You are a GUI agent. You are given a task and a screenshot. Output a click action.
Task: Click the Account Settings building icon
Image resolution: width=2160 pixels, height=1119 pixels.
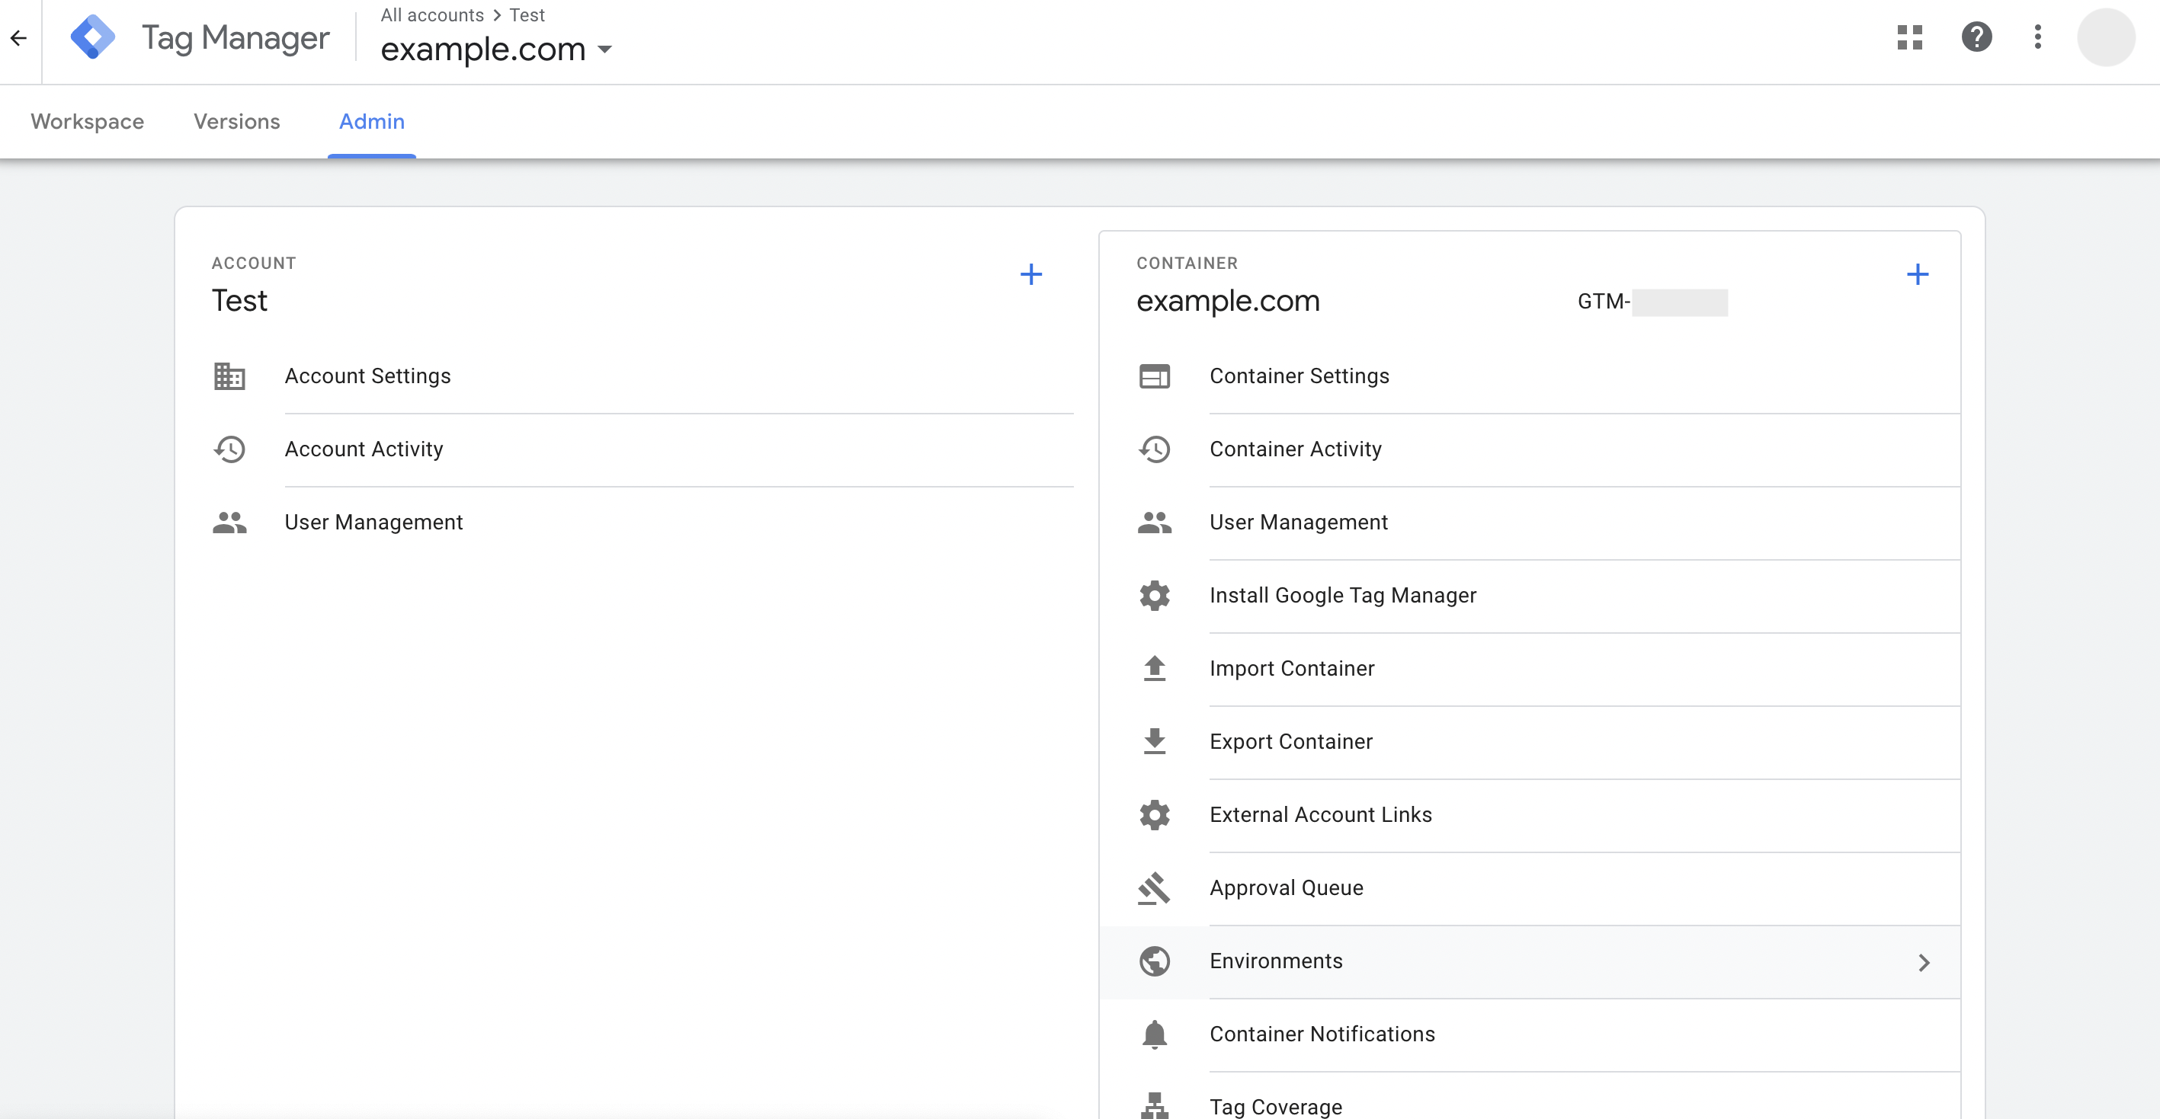[229, 376]
